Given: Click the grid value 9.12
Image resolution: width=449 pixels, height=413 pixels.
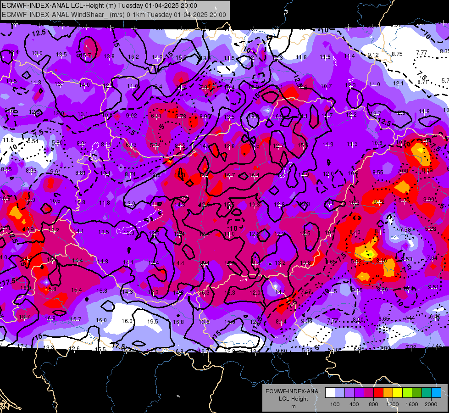Looking at the screenshot, I should tap(373, 55).
